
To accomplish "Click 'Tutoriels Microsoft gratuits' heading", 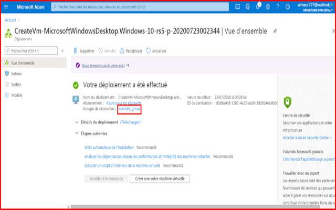I will pos(303,152).
